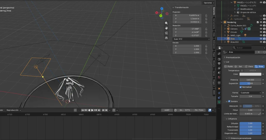The height and width of the screenshot is (140, 266).
Task: Play animation forward
Action: pyautogui.click(x=92, y=110)
